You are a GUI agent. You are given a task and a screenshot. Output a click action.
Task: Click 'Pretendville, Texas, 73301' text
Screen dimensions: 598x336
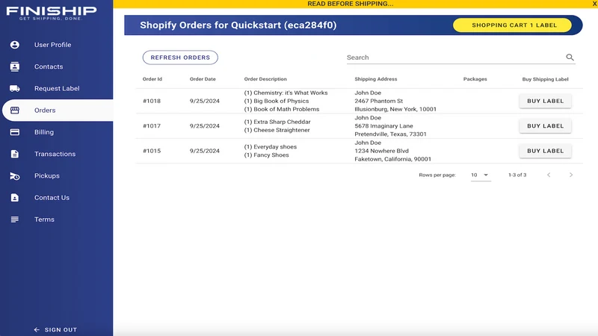pyautogui.click(x=390, y=134)
